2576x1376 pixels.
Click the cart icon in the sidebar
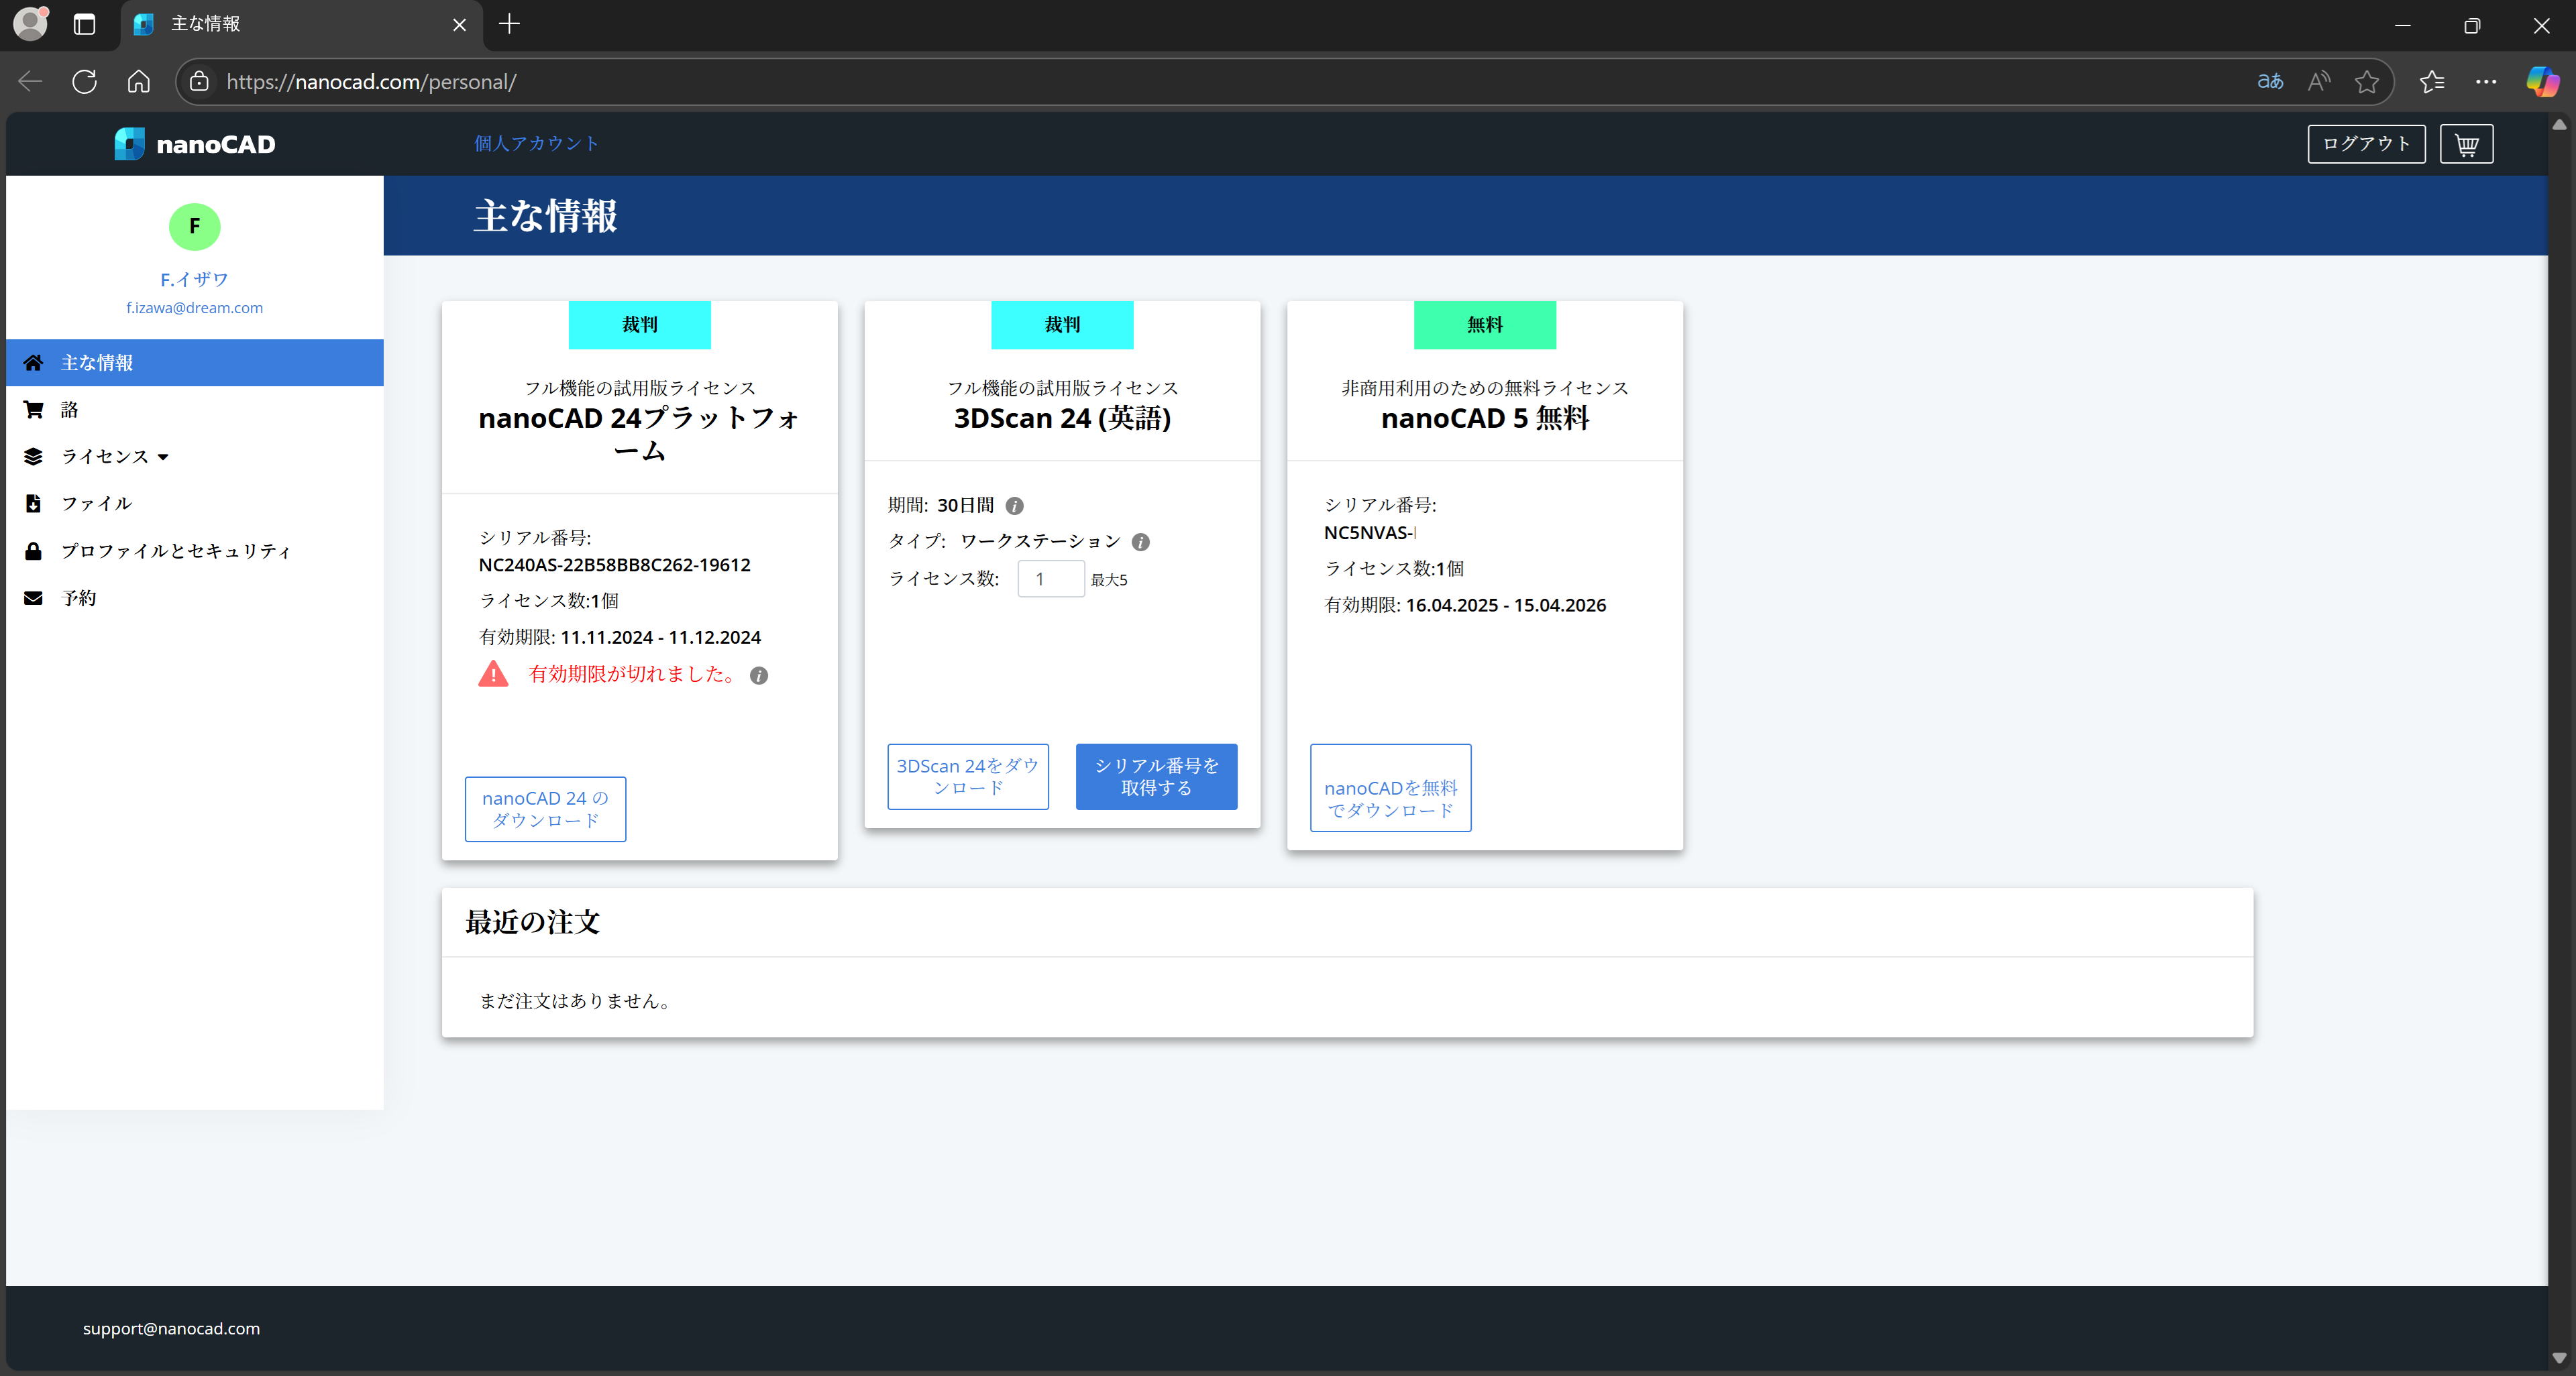33,410
